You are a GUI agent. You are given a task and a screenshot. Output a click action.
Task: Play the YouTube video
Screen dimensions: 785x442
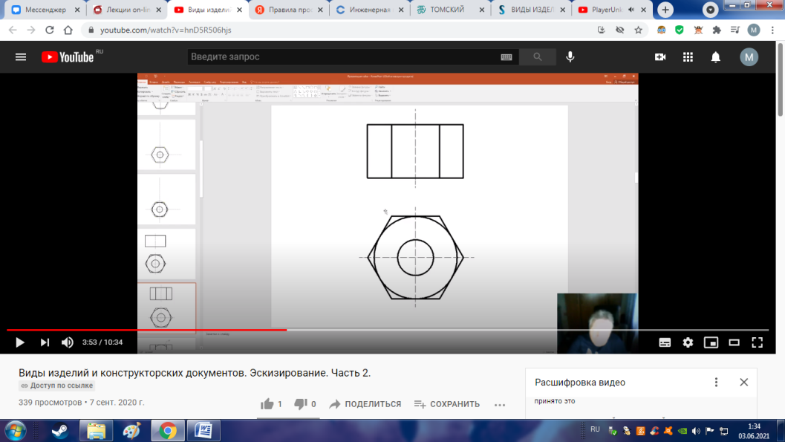20,342
